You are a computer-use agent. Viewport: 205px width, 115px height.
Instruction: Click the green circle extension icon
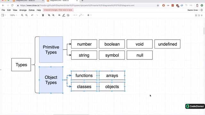202,5
